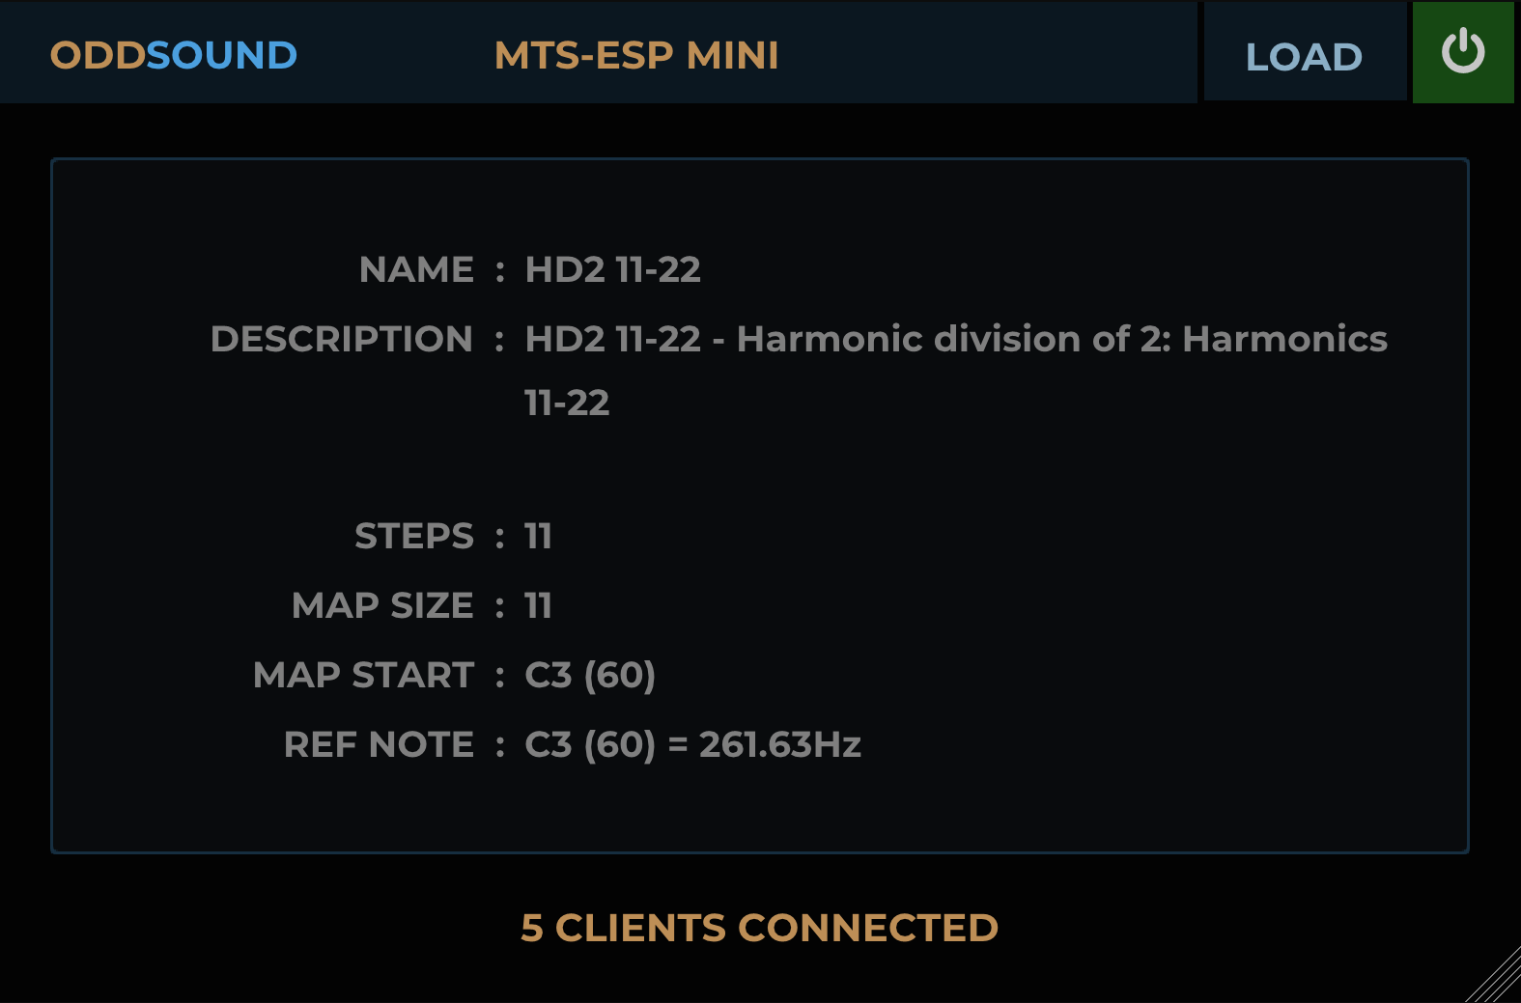Click the Harmonic division description text
Image resolution: width=1521 pixels, height=1003 pixels.
pyautogui.click(x=955, y=339)
